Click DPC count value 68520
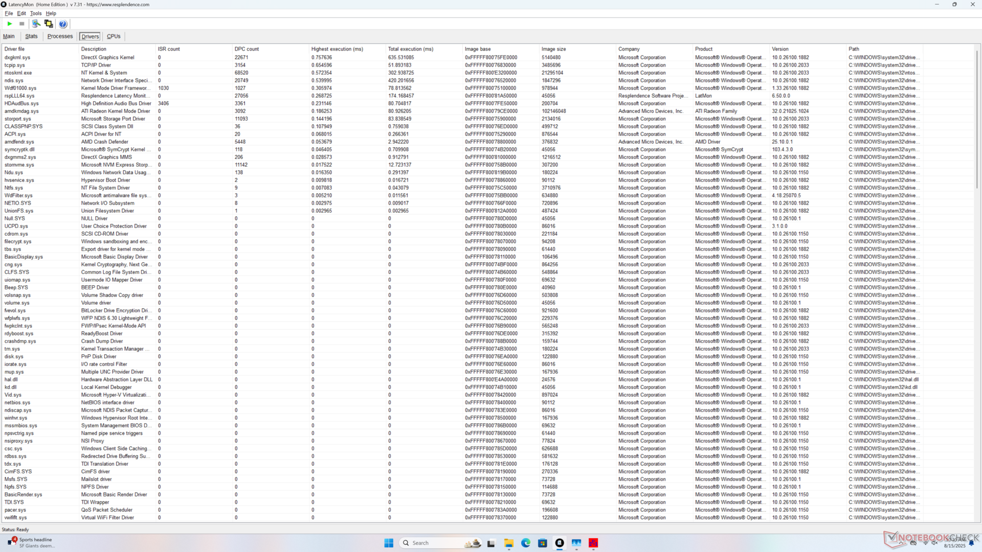Viewport: 982px width, 552px height. coord(241,73)
